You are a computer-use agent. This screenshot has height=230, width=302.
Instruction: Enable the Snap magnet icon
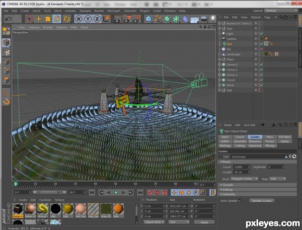click(x=6, y=102)
